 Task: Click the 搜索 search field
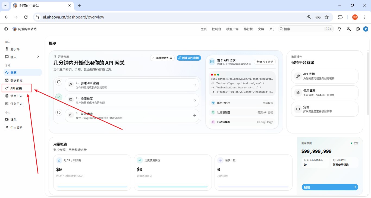click(306, 29)
